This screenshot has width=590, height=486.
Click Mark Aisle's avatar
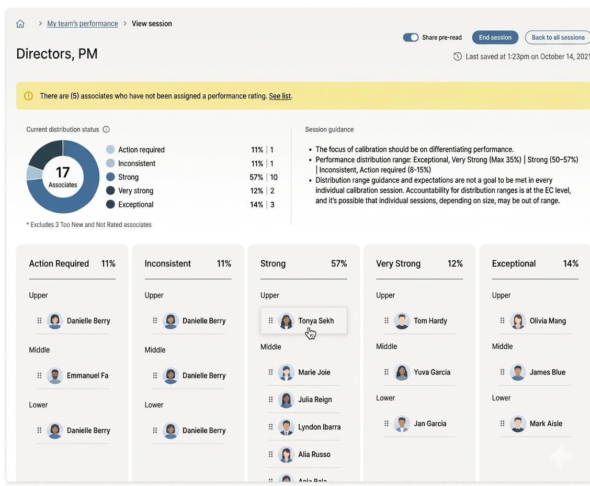518,424
